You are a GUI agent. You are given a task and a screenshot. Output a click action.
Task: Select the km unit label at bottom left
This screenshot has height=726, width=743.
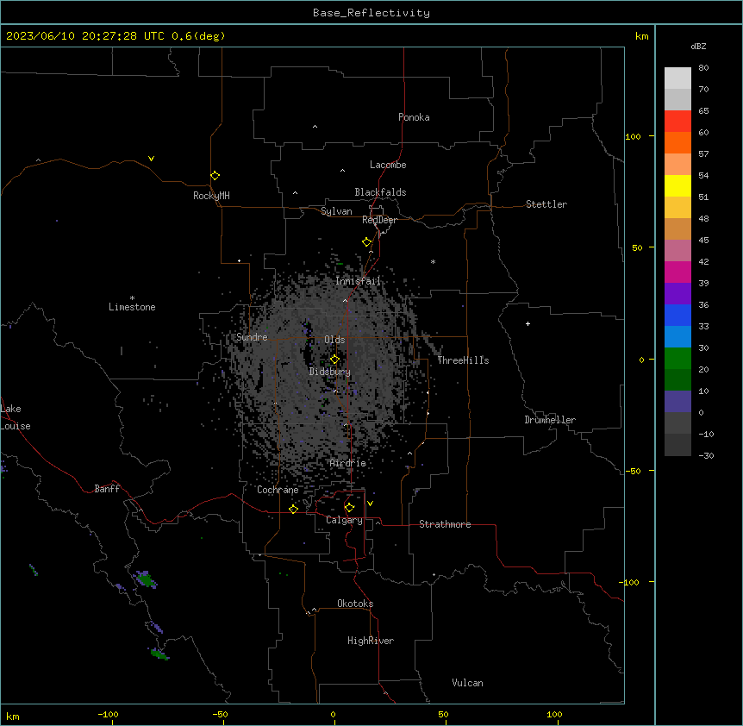click(13, 716)
